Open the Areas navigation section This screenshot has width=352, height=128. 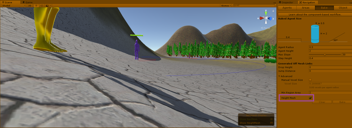(306, 8)
